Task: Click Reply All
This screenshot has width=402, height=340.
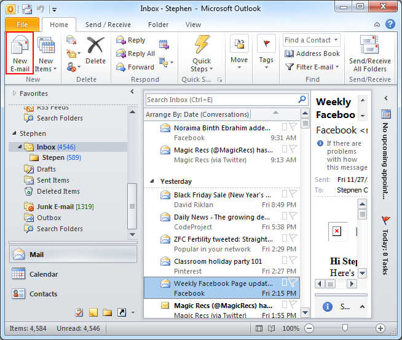Action: [135, 53]
